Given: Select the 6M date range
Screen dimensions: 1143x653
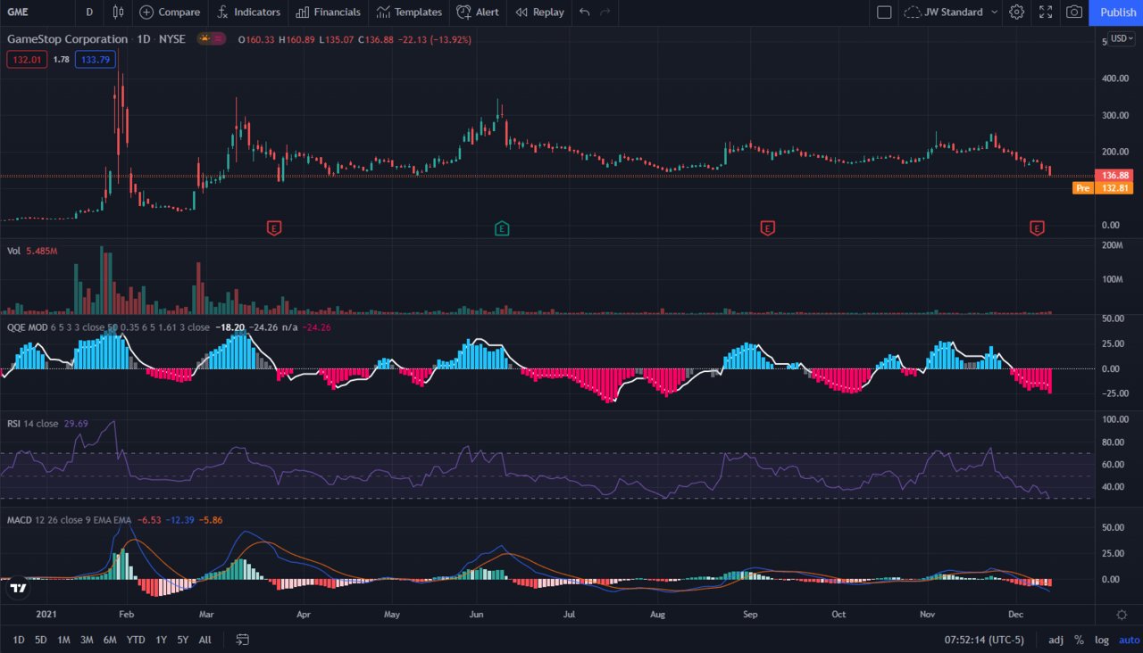Looking at the screenshot, I should (110, 640).
